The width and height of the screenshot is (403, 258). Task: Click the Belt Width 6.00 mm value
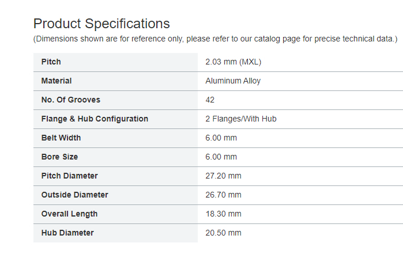tap(221, 138)
